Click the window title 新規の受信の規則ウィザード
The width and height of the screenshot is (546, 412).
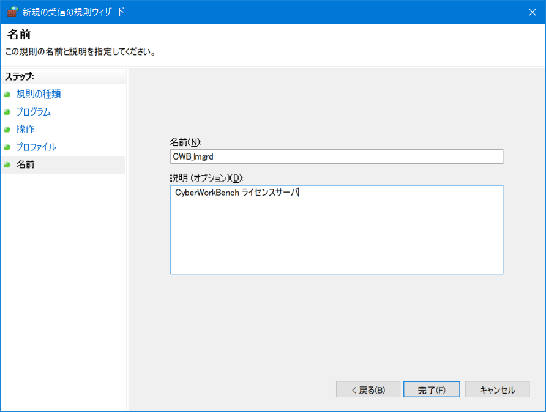73,12
